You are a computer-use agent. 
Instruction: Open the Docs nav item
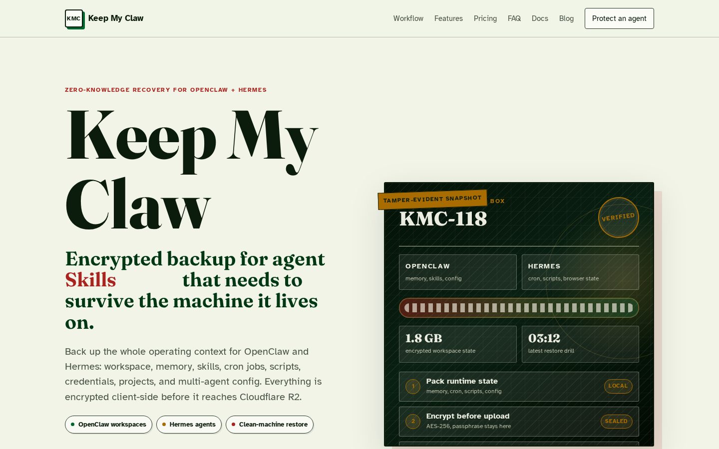pyautogui.click(x=540, y=18)
